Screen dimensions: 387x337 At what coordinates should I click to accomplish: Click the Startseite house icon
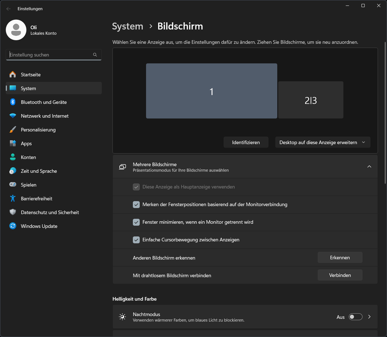pos(13,74)
